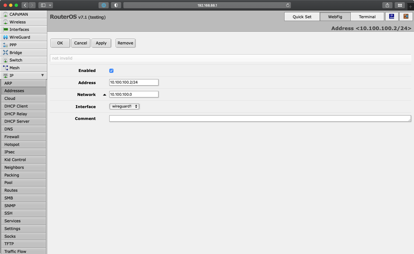Open the Interface dropdown showing wireguard1
Image resolution: width=414 pixels, height=254 pixels.
tap(124, 106)
